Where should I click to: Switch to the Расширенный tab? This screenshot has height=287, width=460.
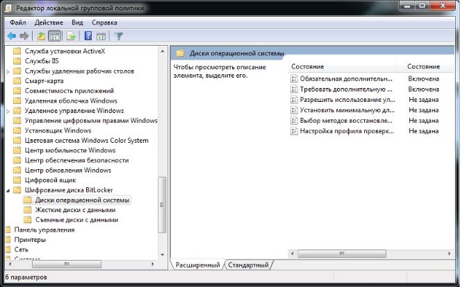pyautogui.click(x=197, y=265)
